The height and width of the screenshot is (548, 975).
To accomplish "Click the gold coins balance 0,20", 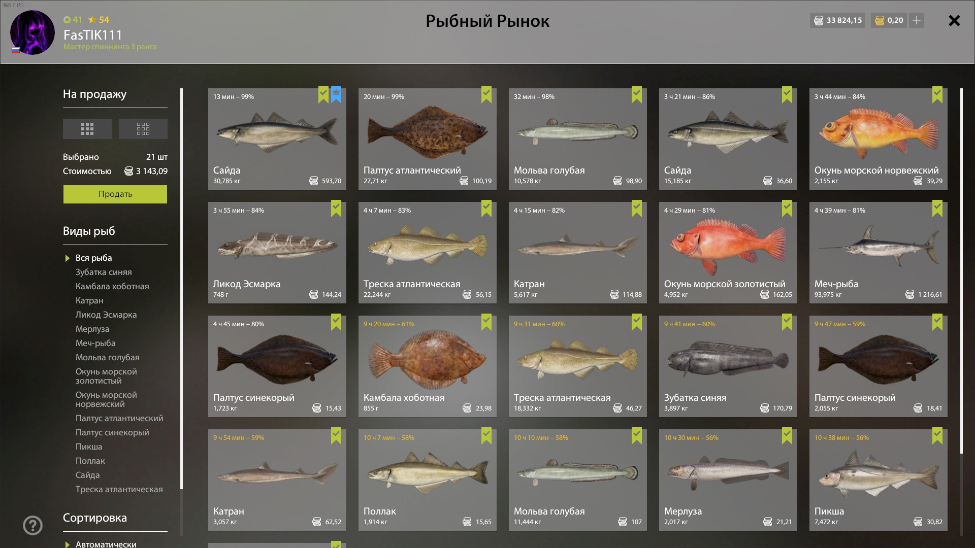I will (890, 20).
